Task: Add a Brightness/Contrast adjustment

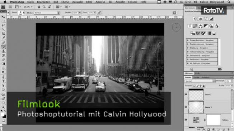Action: click(195, 19)
